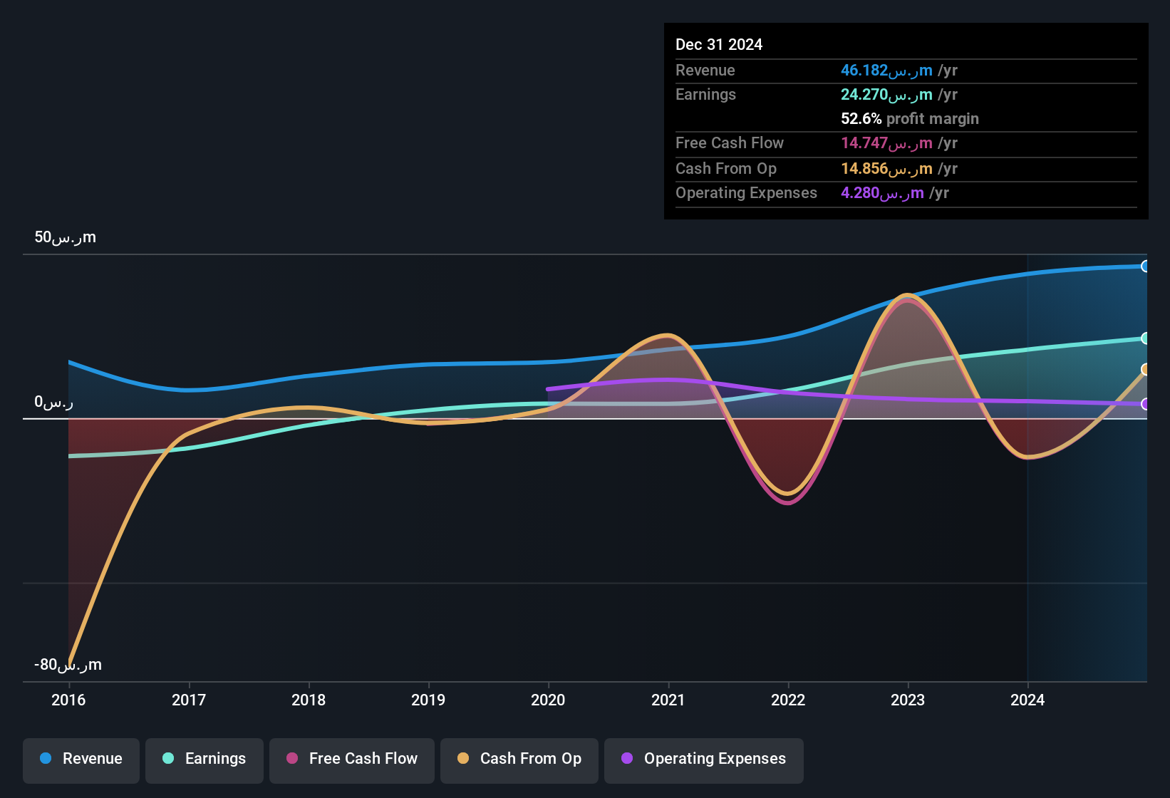
Task: Select the 2024 label on the x-axis
Action: click(x=1027, y=700)
